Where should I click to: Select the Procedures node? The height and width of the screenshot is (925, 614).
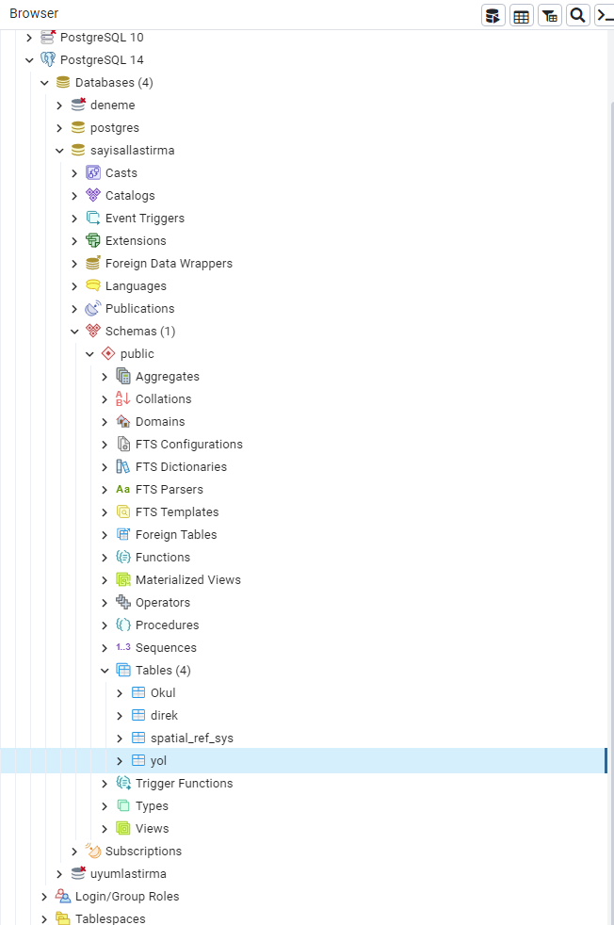click(x=167, y=625)
